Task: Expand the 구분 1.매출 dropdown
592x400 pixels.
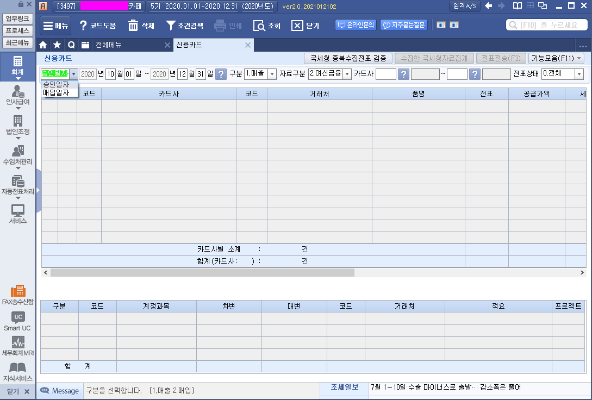Action: pyautogui.click(x=272, y=74)
